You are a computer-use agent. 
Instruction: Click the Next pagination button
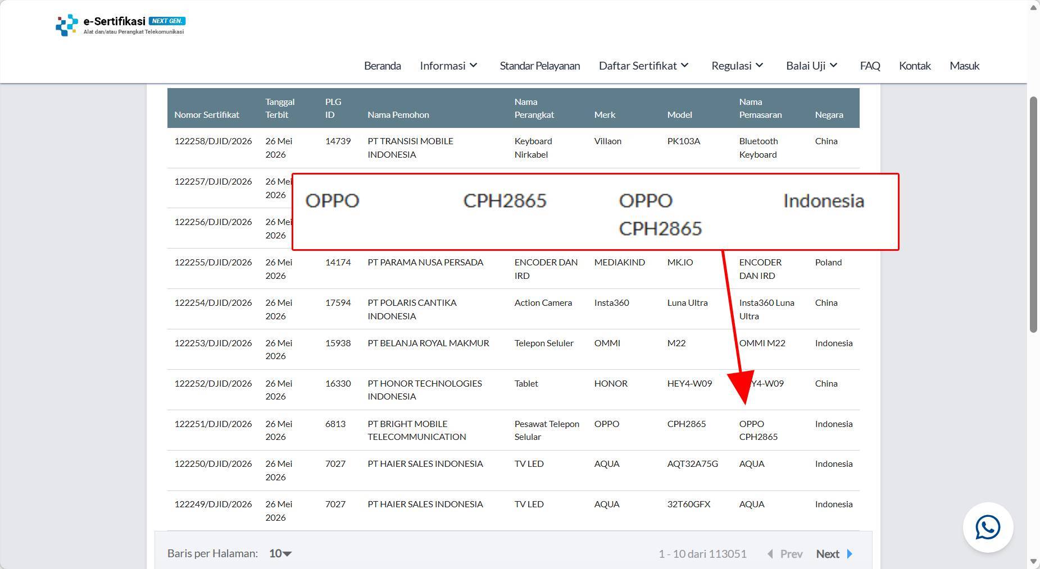(x=834, y=554)
